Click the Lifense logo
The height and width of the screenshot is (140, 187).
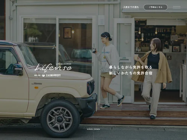click(53, 68)
